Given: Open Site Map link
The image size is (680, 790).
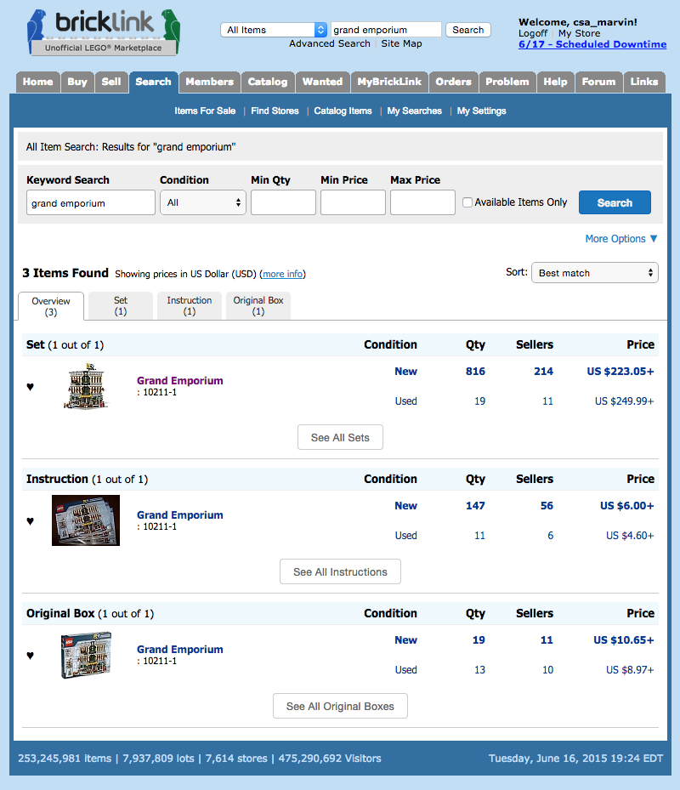Looking at the screenshot, I should coord(401,43).
